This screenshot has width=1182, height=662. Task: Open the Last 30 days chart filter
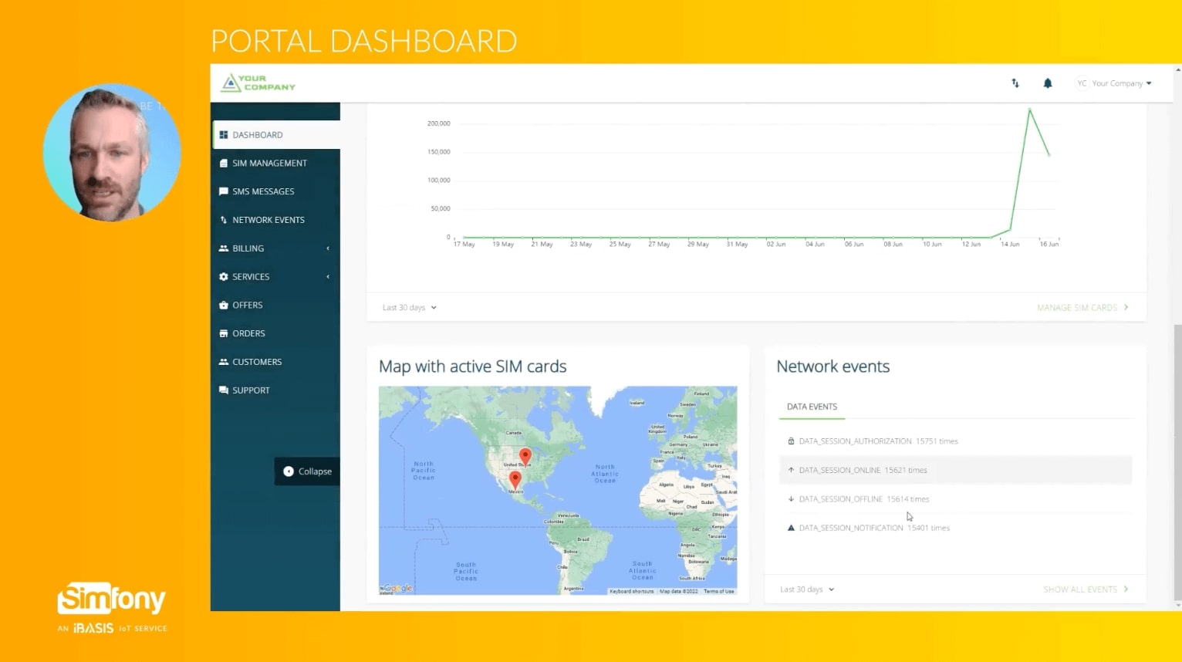tap(408, 307)
